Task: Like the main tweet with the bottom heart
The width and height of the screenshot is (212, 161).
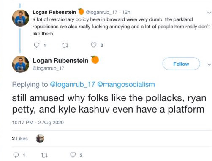Action: [x=73, y=155]
